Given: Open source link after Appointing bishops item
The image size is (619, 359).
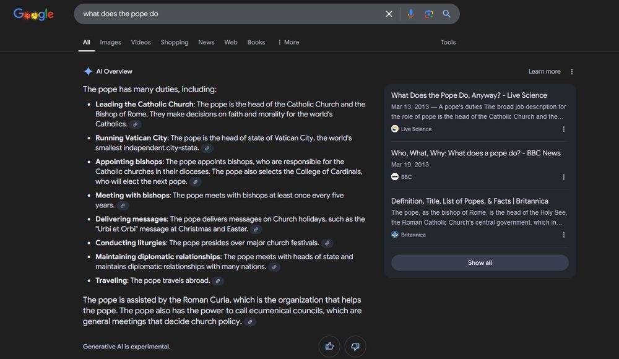Looking at the screenshot, I should 195,182.
